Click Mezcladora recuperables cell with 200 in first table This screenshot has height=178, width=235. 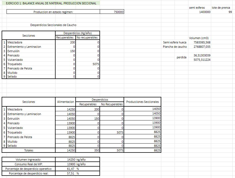[x=65, y=42]
